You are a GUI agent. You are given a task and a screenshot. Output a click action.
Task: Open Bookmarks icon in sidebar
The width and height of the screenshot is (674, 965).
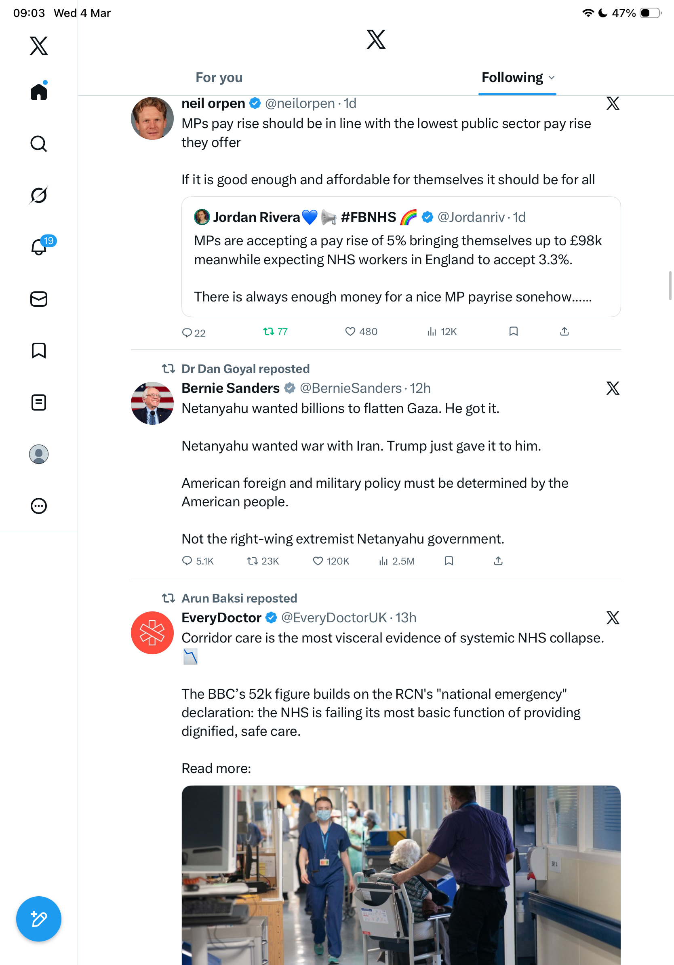[39, 350]
